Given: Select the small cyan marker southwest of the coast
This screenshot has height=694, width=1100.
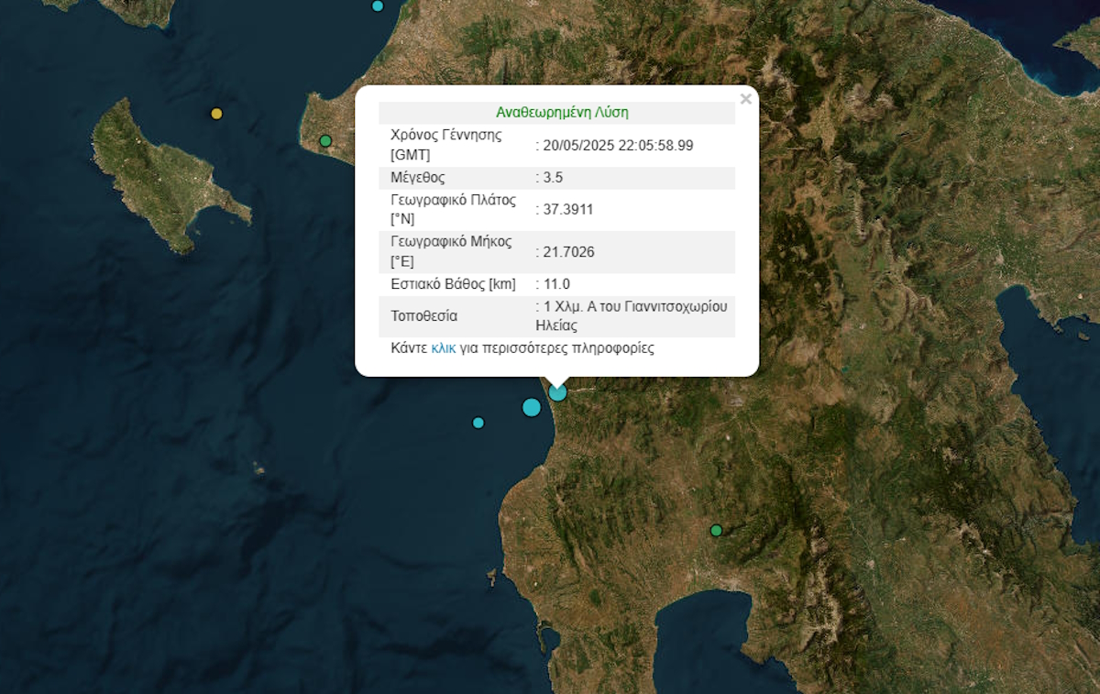Looking at the screenshot, I should (478, 423).
